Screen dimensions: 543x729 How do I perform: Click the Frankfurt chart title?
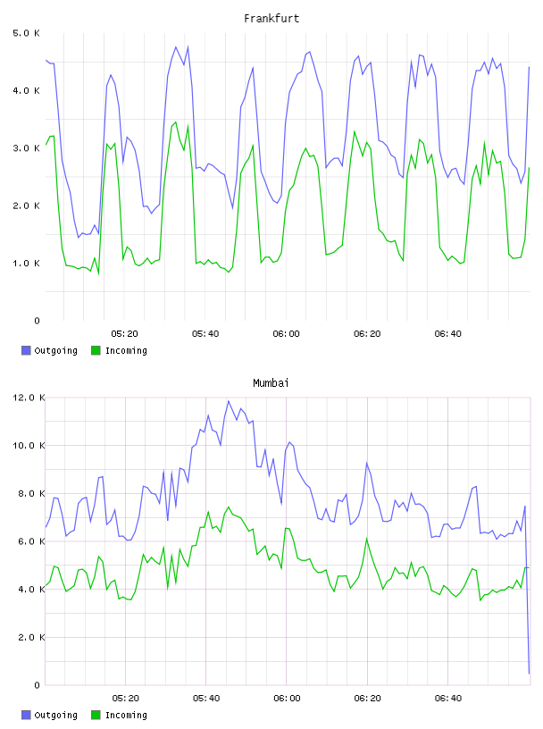(x=271, y=19)
